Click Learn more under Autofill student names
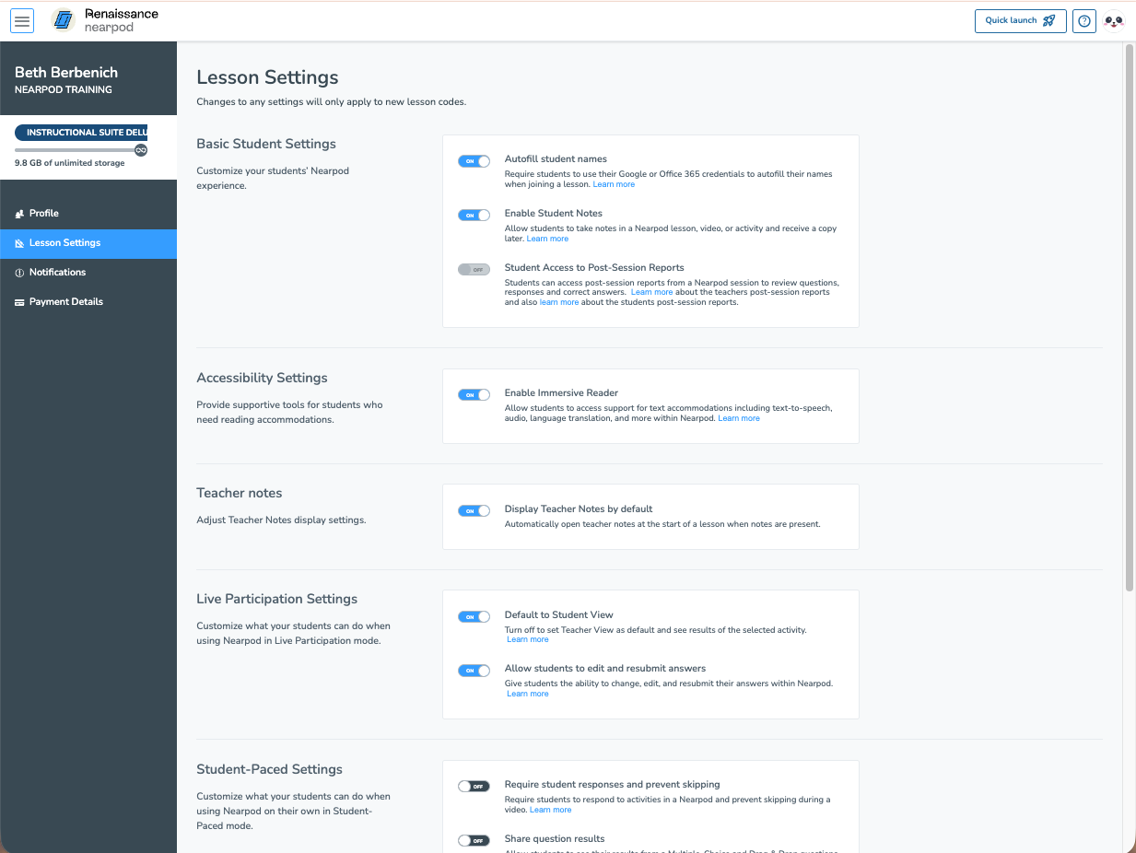This screenshot has width=1136, height=853. (614, 184)
